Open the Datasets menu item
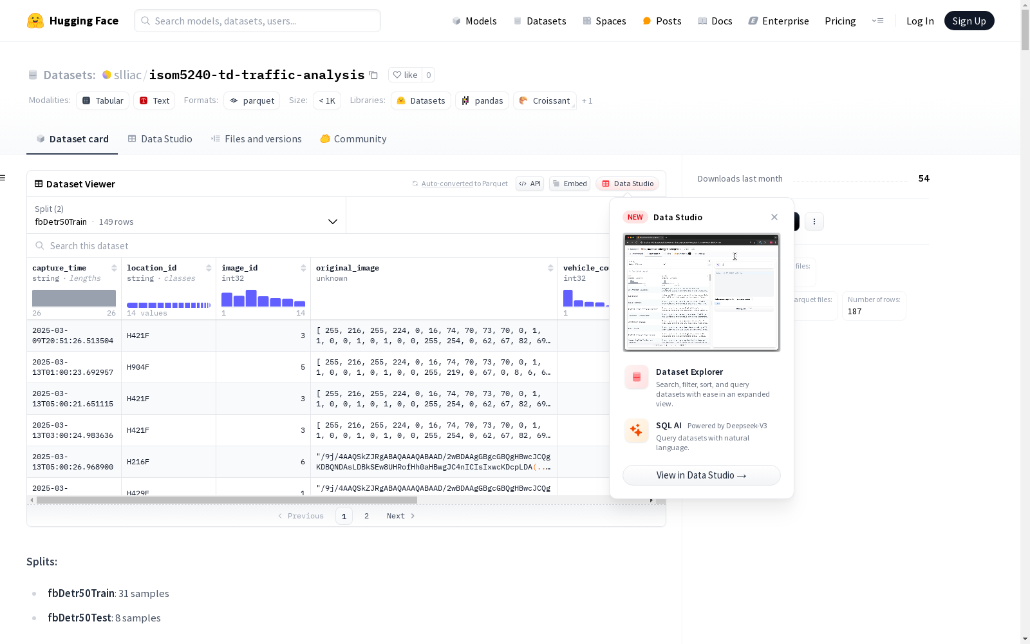 pyautogui.click(x=539, y=21)
